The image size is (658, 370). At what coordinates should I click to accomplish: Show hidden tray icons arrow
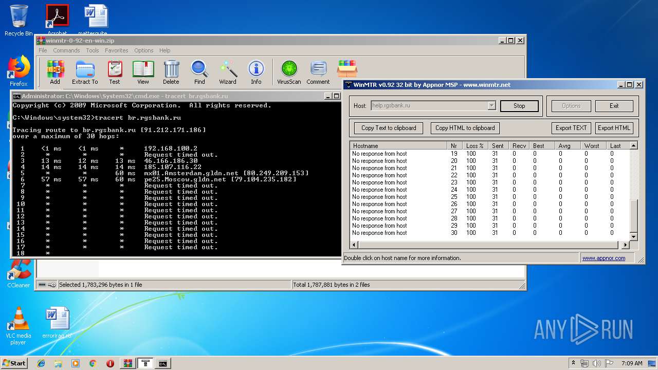click(573, 363)
